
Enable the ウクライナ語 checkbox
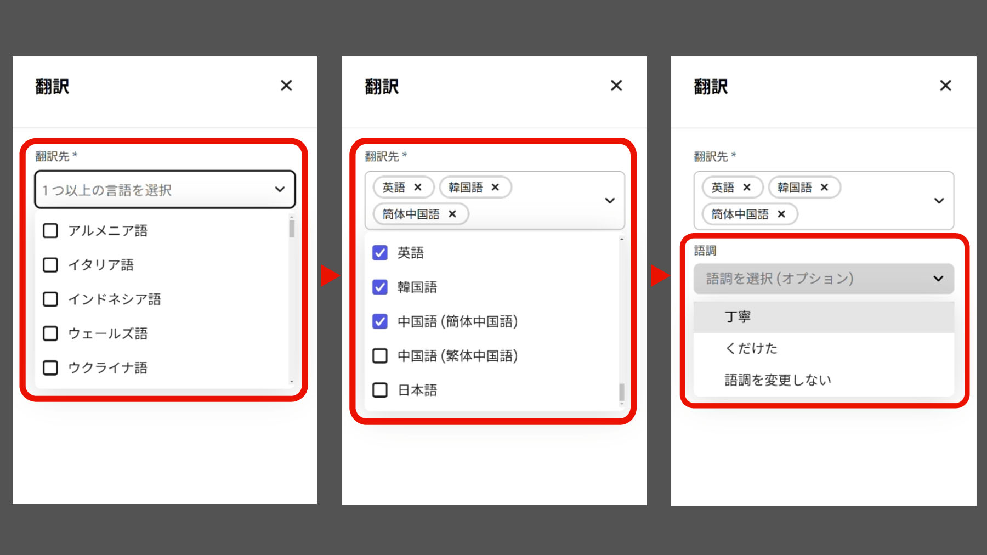[x=50, y=367]
